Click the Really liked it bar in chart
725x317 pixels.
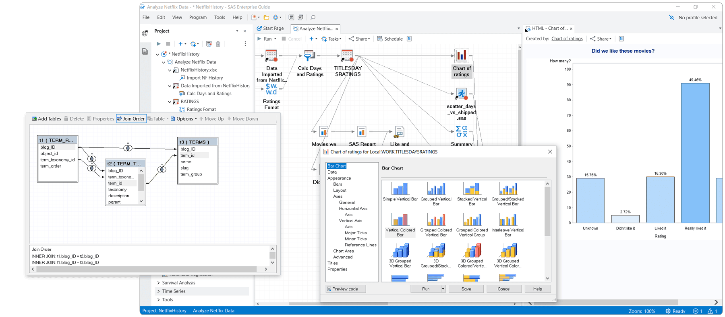pos(695,153)
